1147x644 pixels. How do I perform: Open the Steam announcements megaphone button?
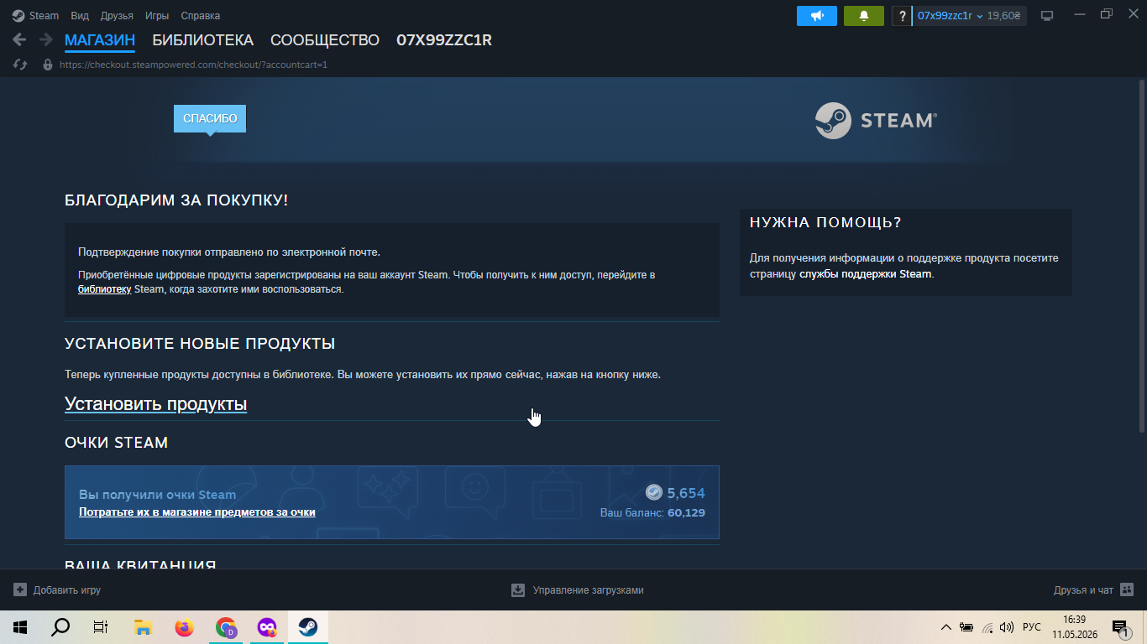click(816, 16)
